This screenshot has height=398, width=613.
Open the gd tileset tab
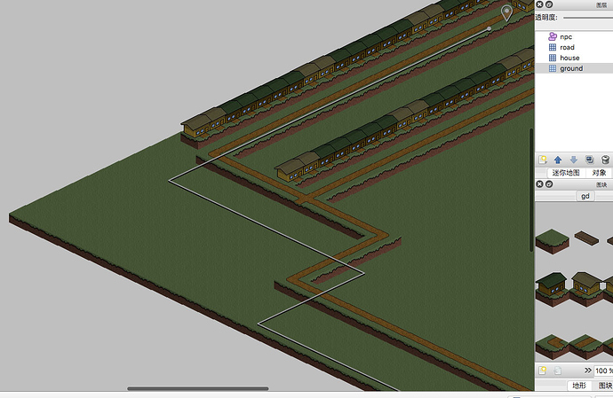585,196
